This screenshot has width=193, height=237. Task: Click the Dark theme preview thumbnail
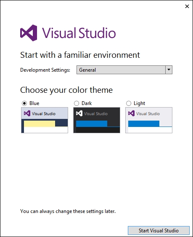97,120
